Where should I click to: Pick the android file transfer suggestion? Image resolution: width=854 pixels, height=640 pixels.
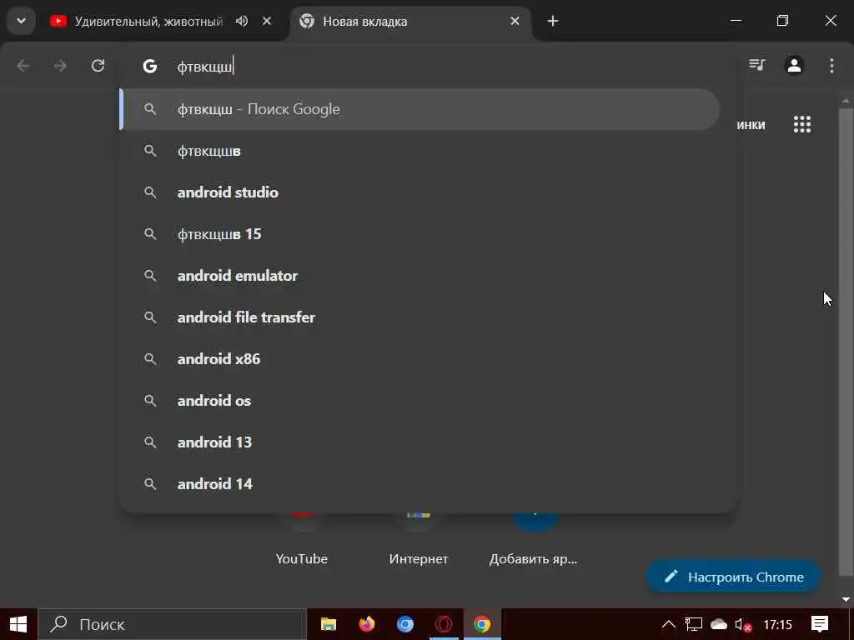419,317
